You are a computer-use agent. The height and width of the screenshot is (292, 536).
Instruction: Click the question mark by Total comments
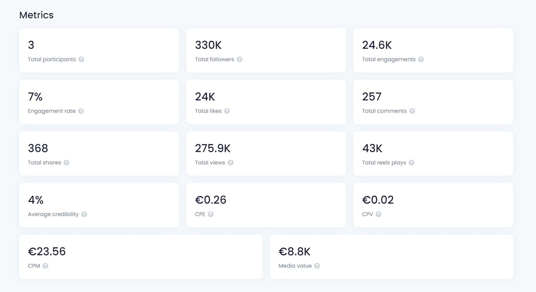(x=412, y=111)
